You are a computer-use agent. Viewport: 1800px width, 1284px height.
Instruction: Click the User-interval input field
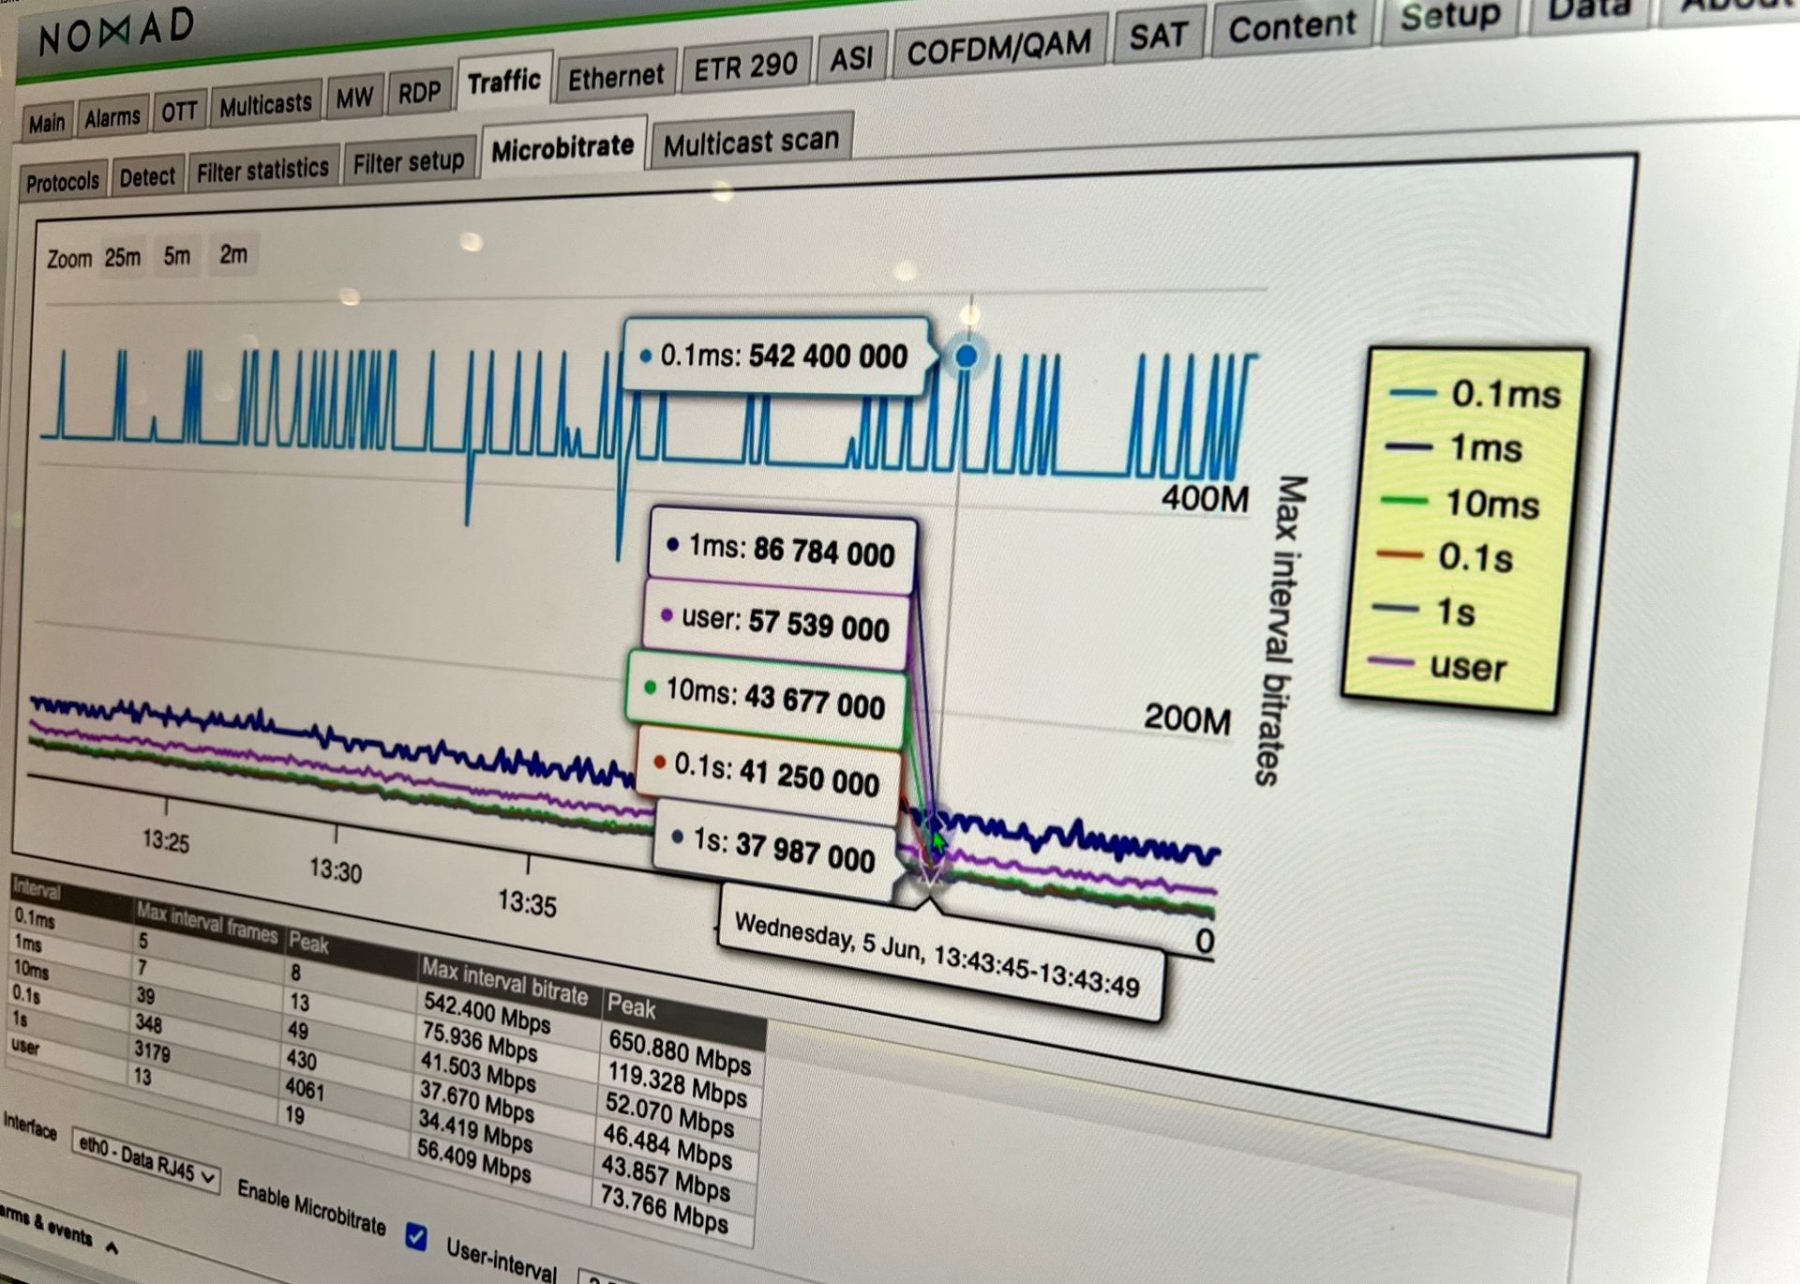(600, 1277)
